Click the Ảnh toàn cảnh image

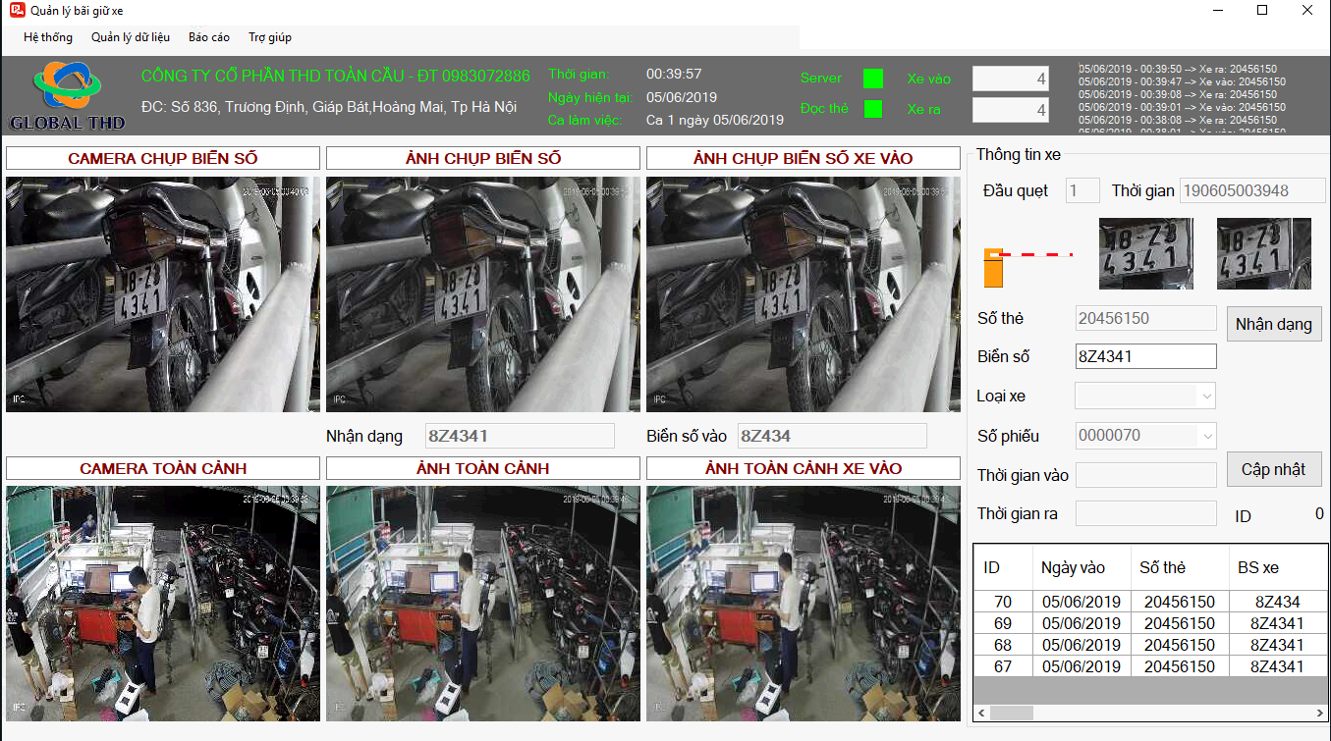483,604
